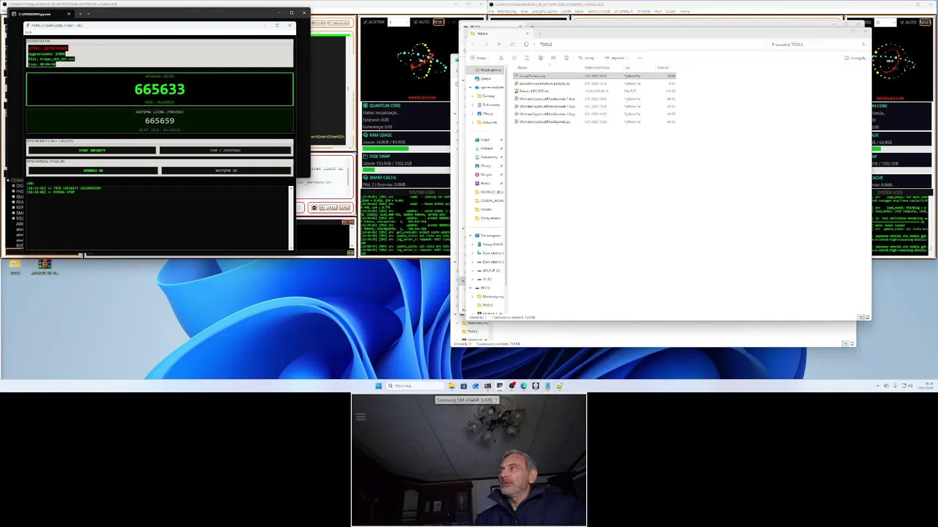
Task: Click the RAM USAGE panel icon
Action: (x=365, y=135)
